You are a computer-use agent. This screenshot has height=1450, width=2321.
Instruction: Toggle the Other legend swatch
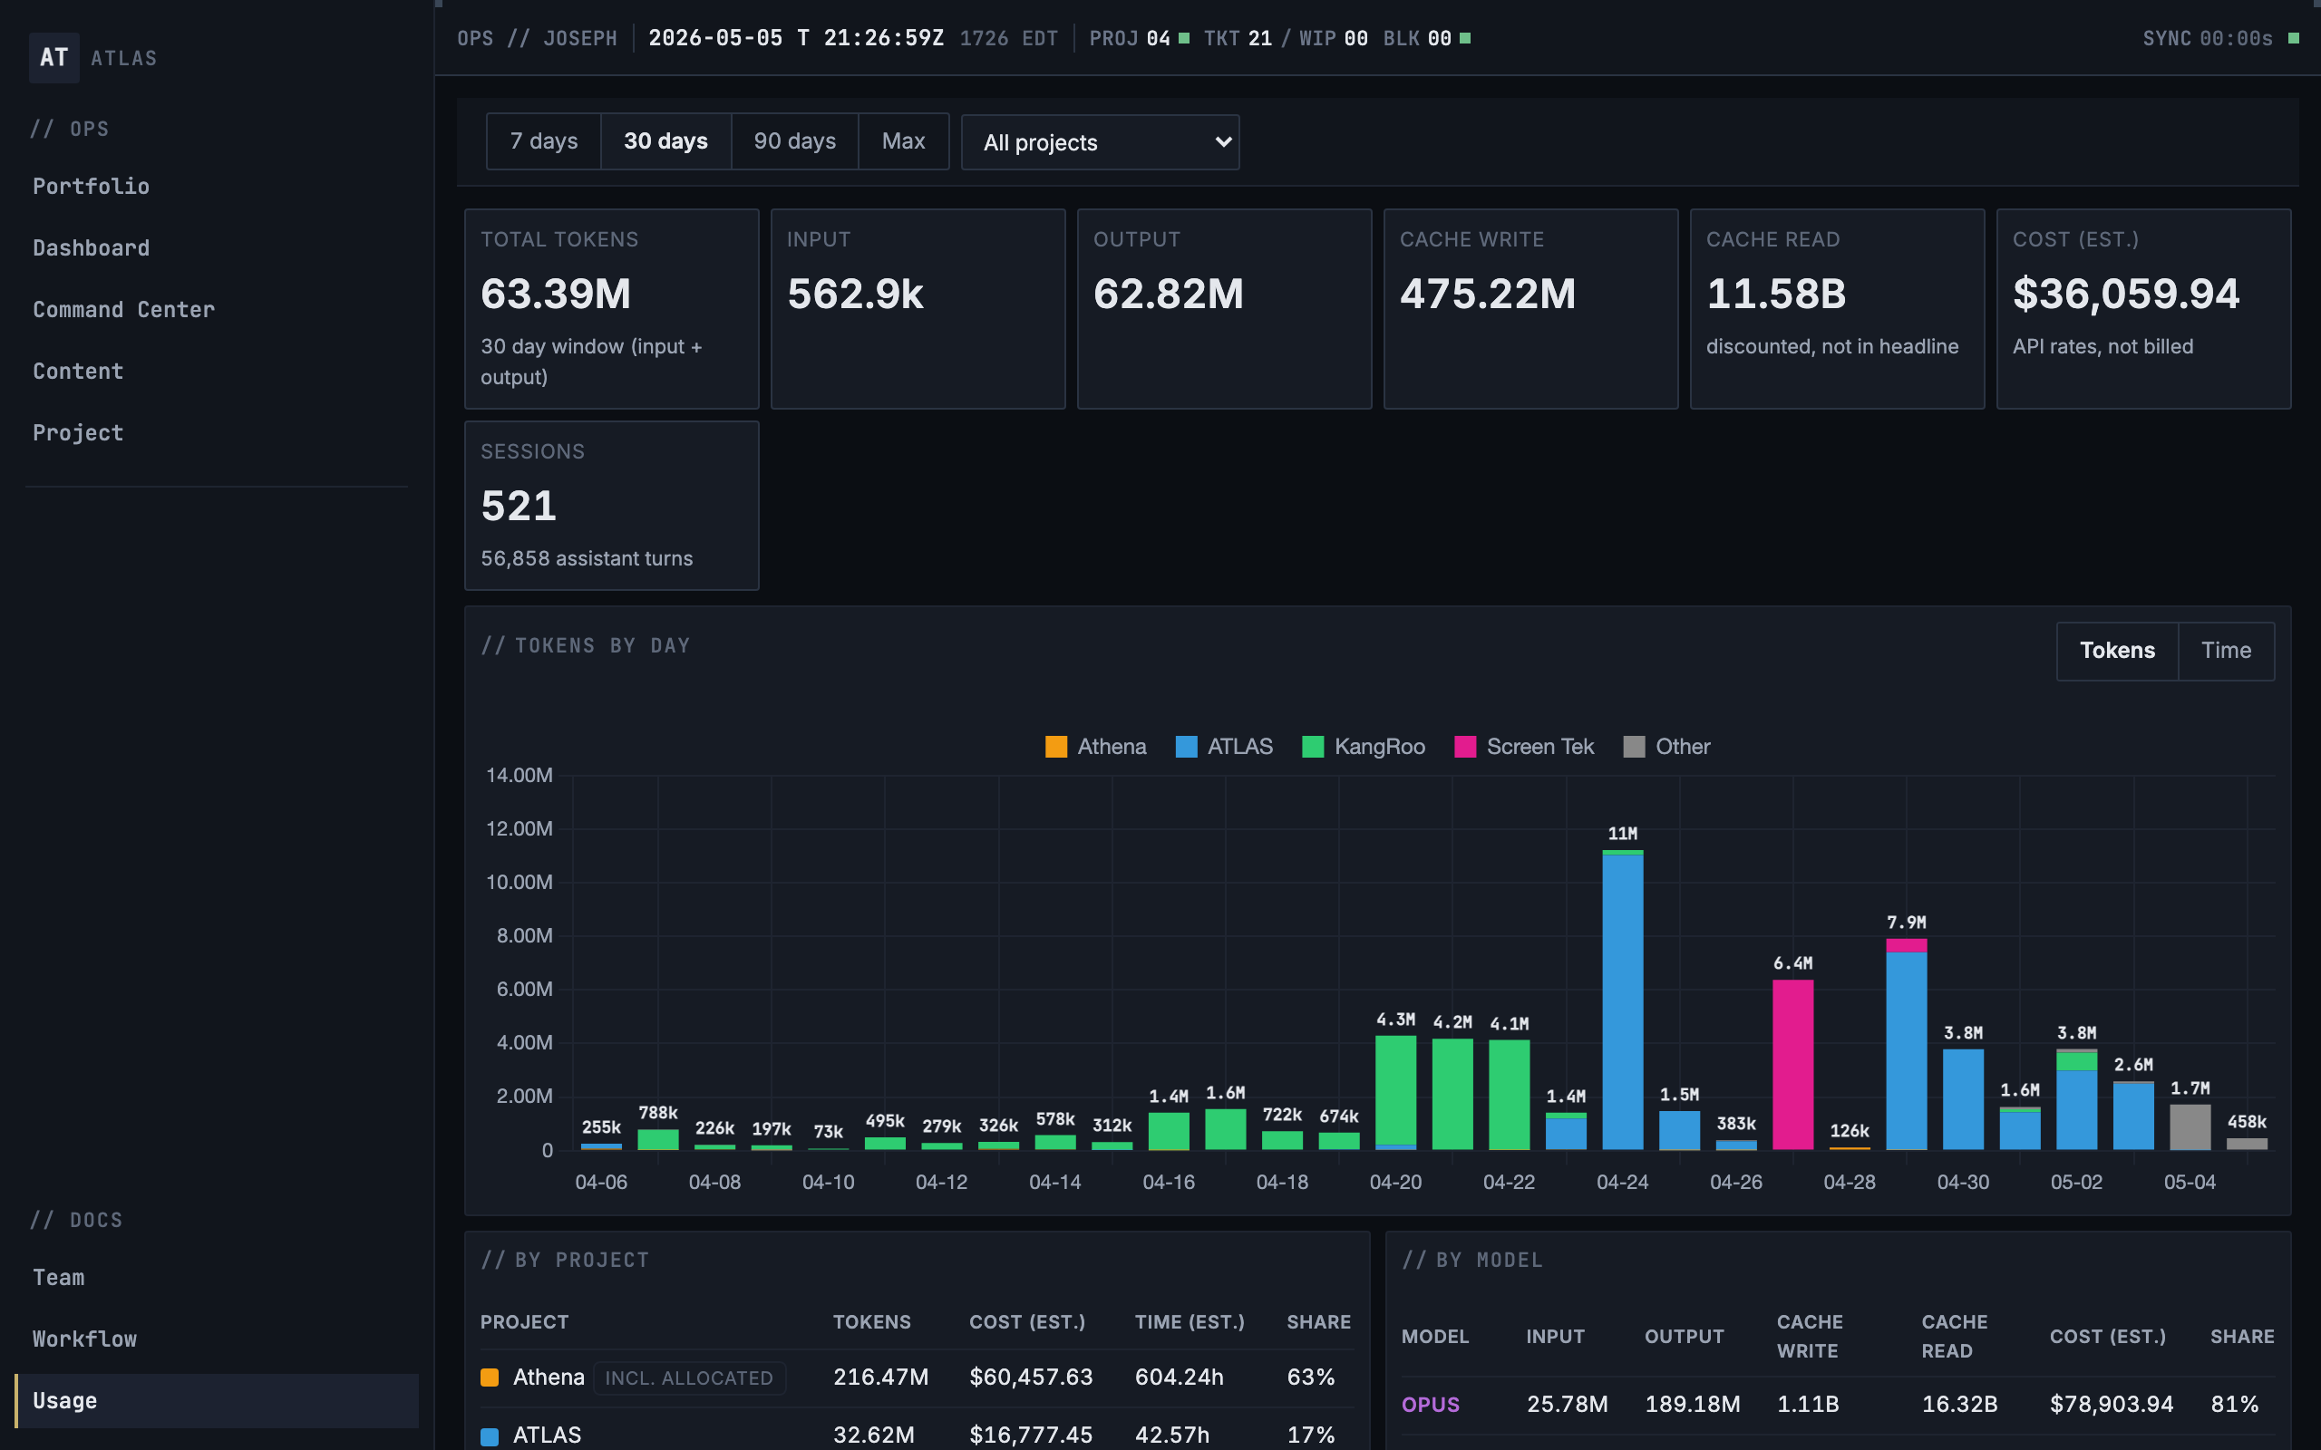(x=1635, y=747)
